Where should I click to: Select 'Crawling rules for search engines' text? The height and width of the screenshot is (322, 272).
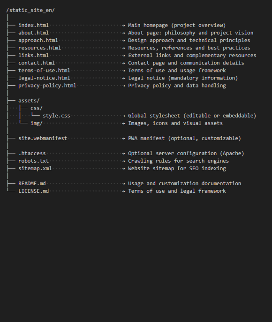pos(179,161)
